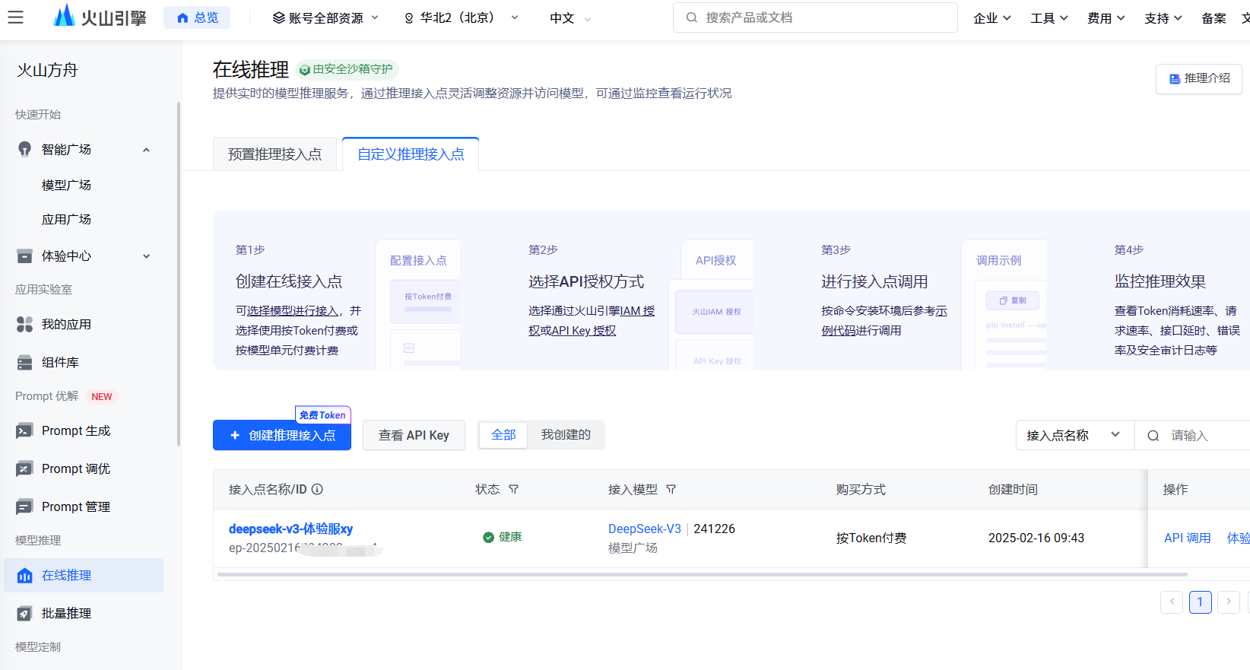Open the 企业 menu
1250x670 pixels.
click(991, 17)
